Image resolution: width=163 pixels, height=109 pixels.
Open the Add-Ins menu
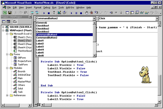[x=70, y=8]
